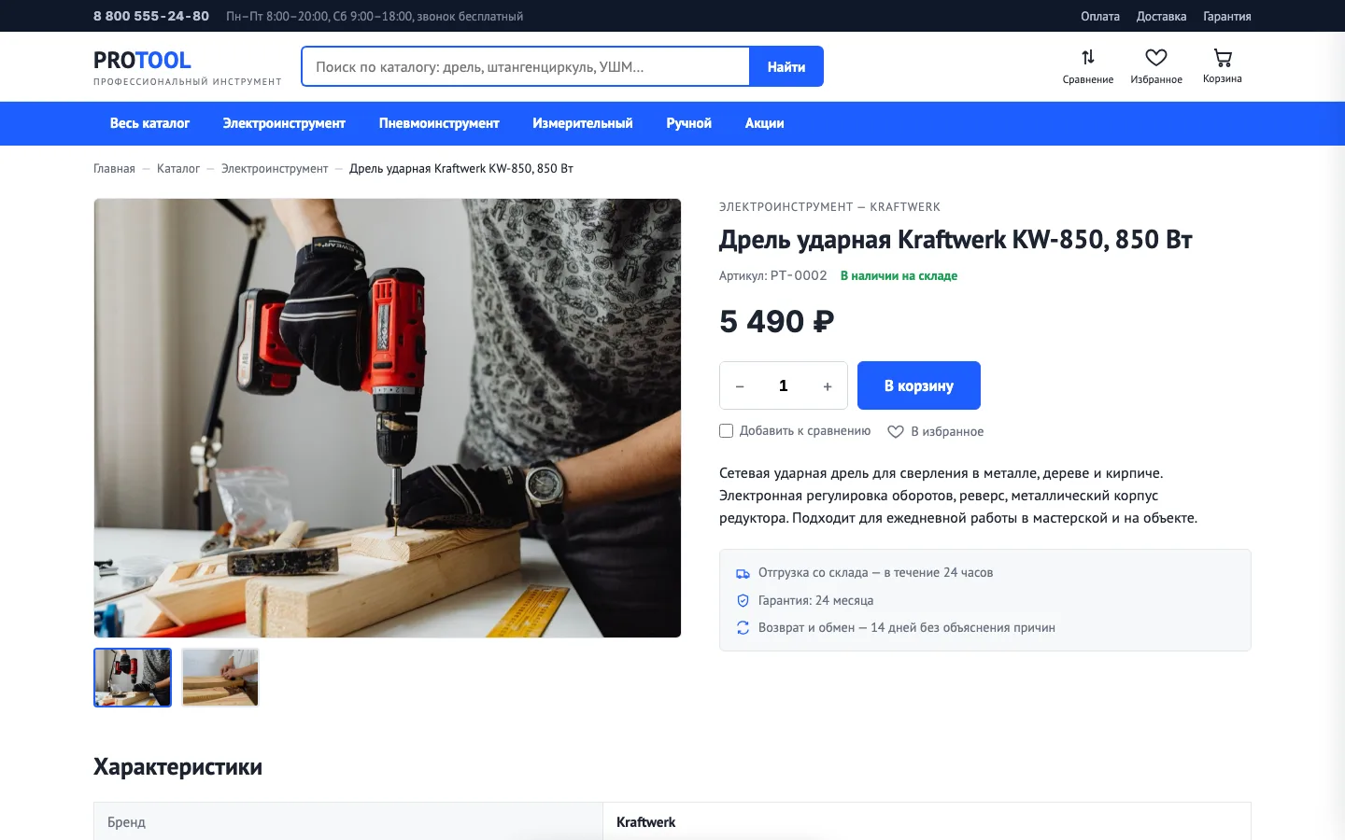
Task: Tick the Добавить к сравнению checkbox
Action: [x=726, y=430]
